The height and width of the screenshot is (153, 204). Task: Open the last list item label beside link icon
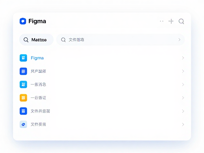[38, 124]
